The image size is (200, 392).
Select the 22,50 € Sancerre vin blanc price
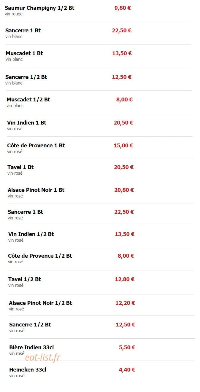click(x=122, y=31)
